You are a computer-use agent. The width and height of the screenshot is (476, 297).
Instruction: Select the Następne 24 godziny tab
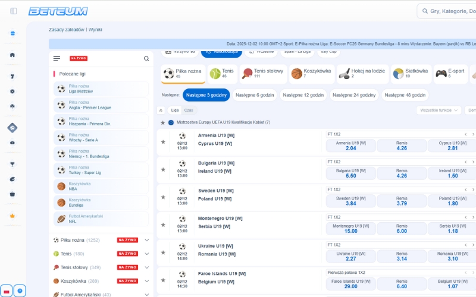click(354, 95)
